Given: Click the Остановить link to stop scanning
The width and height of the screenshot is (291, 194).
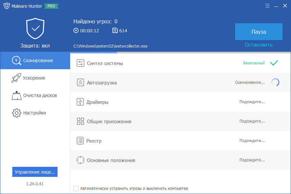Looking at the screenshot, I should [x=259, y=45].
